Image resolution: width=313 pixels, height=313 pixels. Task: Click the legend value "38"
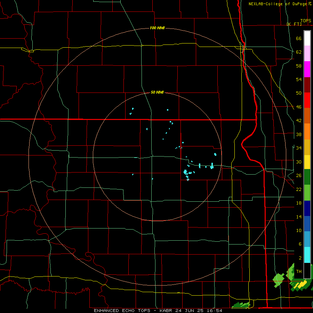click(x=299, y=135)
